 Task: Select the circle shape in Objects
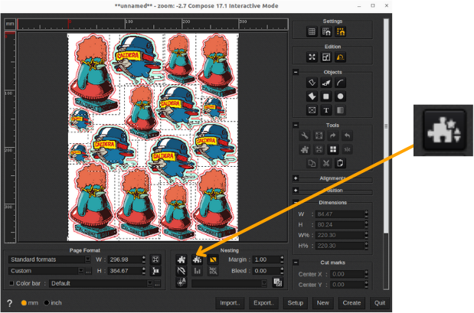[x=340, y=96]
